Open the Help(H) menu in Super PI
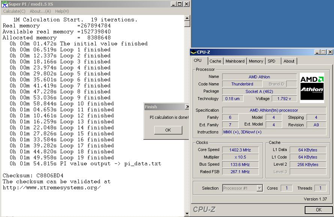 (62, 11)
